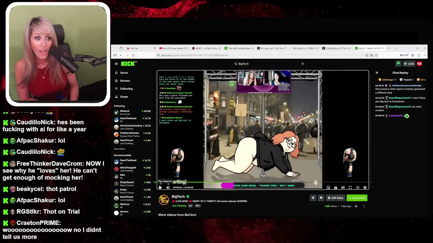Open BigTech channel avatar
The height and width of the screenshot is (243, 433).
(164, 200)
